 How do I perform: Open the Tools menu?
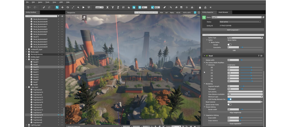(x=47, y=2)
